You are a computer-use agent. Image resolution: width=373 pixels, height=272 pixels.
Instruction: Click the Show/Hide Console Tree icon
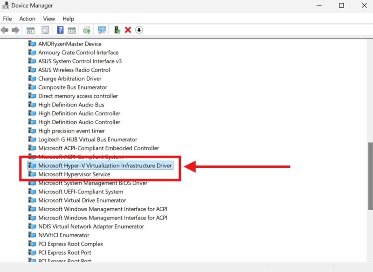click(30, 30)
